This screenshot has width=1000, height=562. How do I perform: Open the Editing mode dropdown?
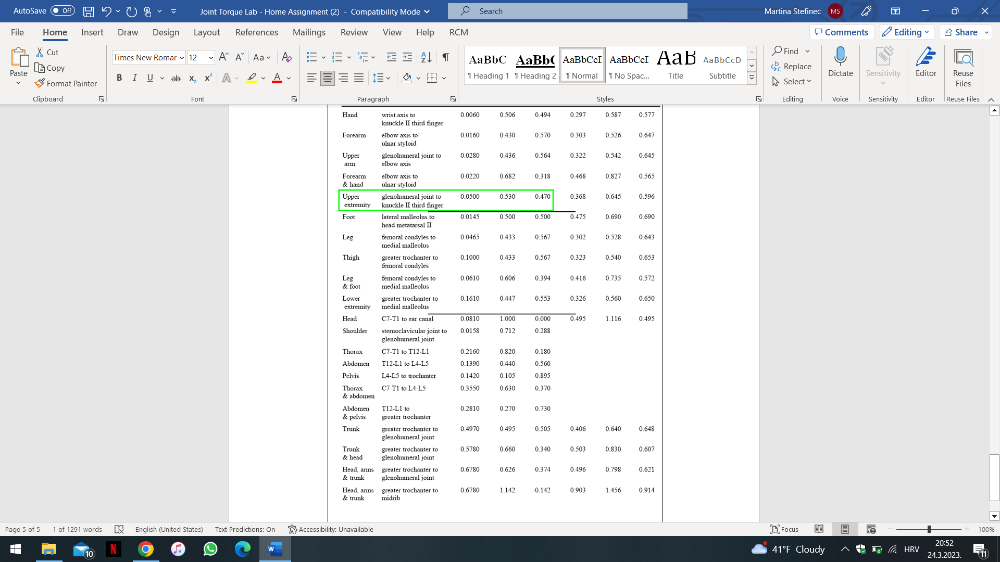tap(906, 32)
